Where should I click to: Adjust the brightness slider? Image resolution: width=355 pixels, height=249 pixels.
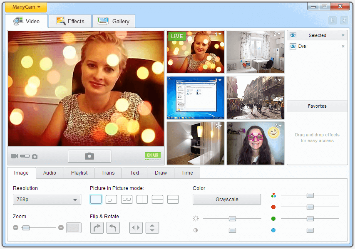tap(232, 218)
